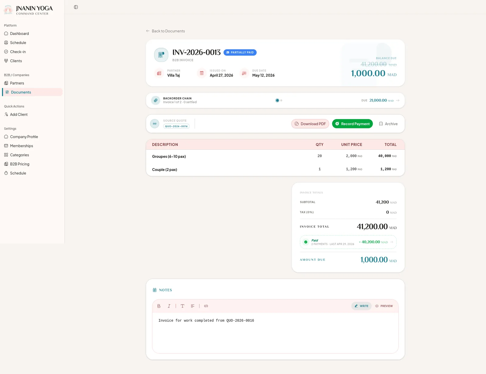Select the second backorder chain dot
The height and width of the screenshot is (374, 486).
click(281, 100)
